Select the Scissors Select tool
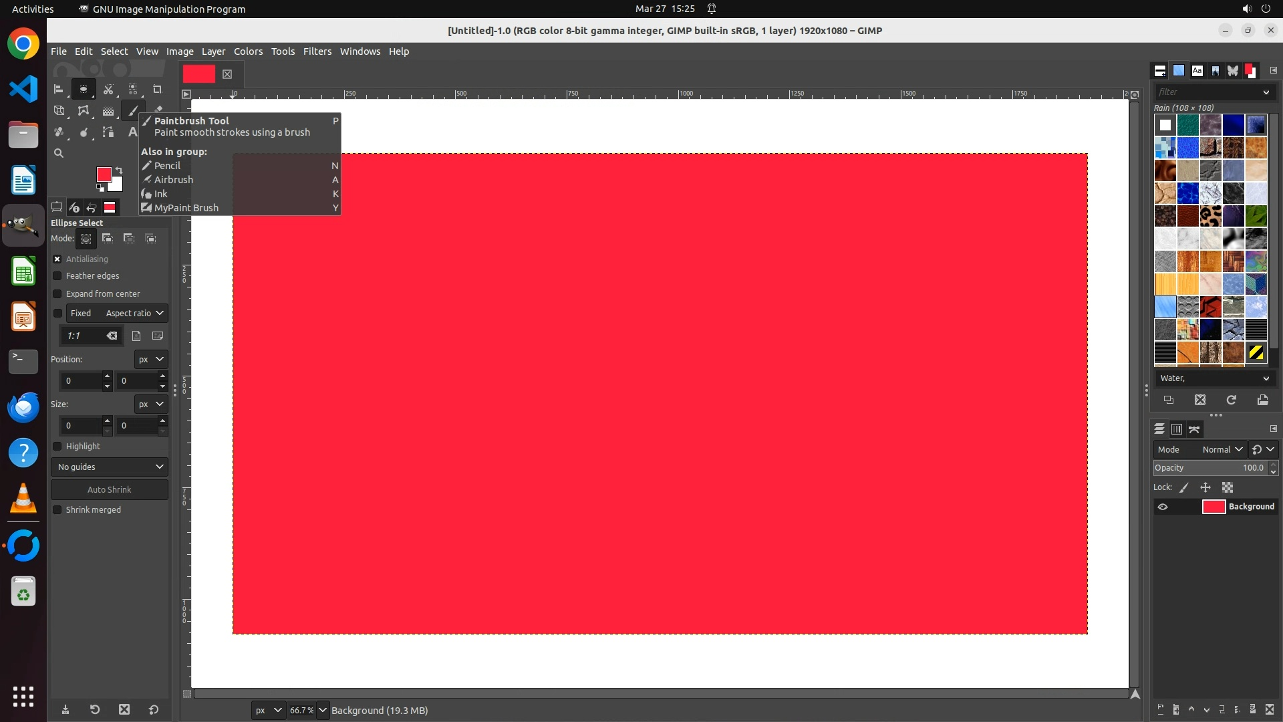This screenshot has width=1283, height=722. pyautogui.click(x=108, y=89)
